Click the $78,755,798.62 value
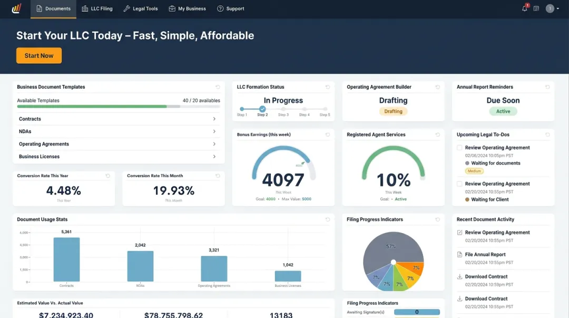Image resolution: width=569 pixels, height=318 pixels. (173, 315)
